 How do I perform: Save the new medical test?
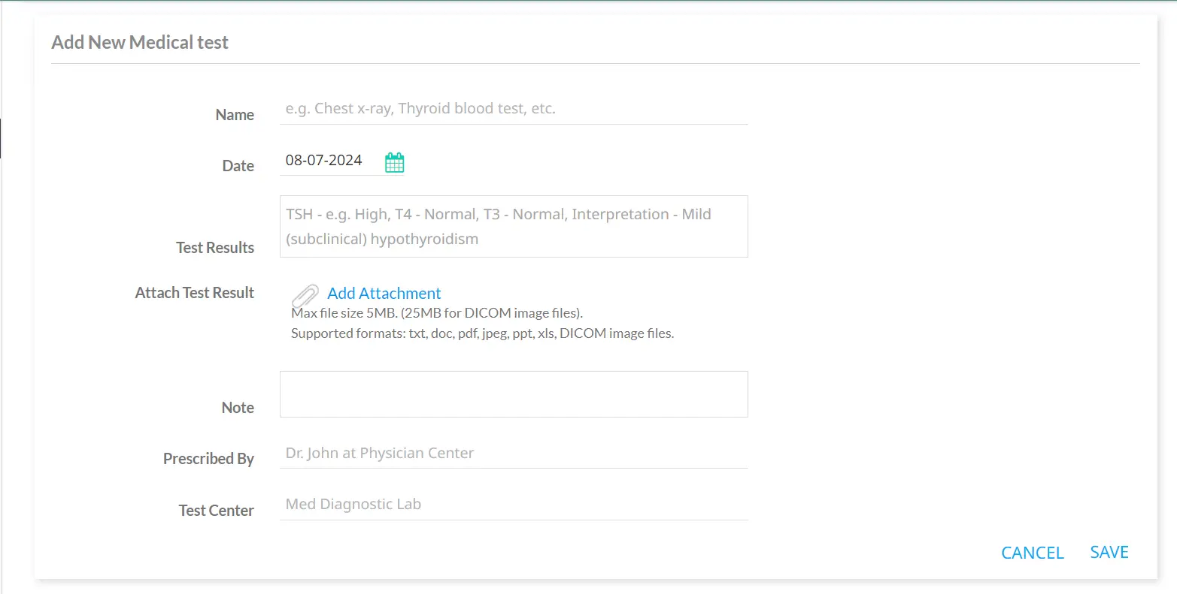point(1109,553)
